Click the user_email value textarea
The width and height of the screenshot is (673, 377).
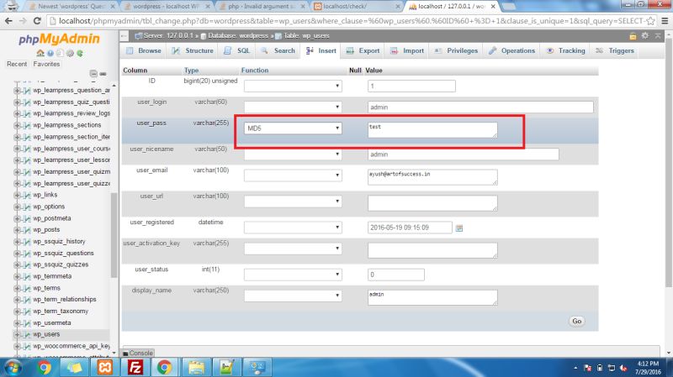[432, 177]
